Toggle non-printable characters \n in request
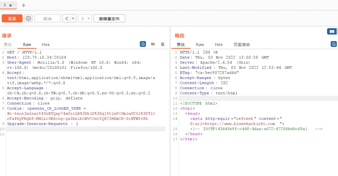Viewport: 338px width, 176px height. (x=153, y=44)
